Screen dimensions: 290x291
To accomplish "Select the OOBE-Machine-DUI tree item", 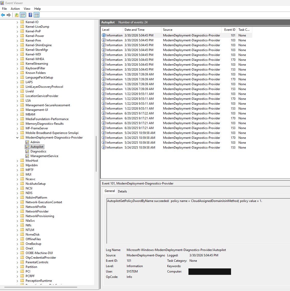I will tap(39, 253).
